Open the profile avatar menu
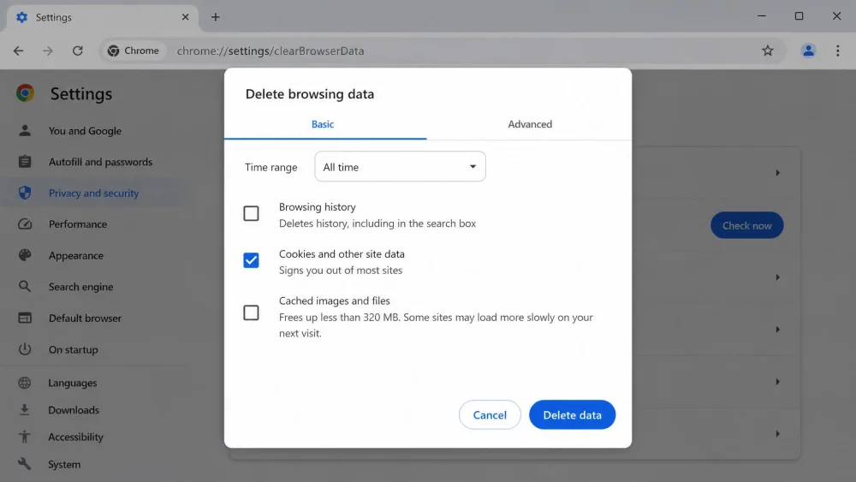The height and width of the screenshot is (482, 856). click(x=808, y=51)
